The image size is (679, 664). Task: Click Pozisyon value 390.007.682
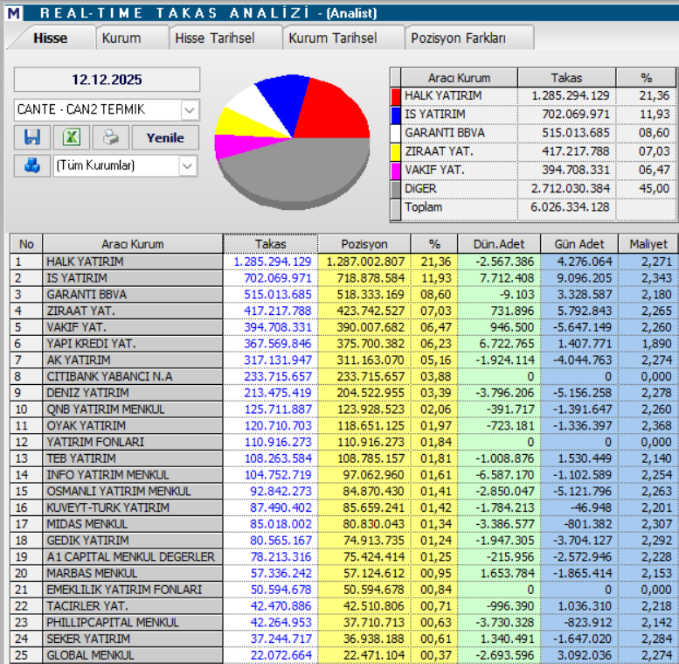coord(371,327)
